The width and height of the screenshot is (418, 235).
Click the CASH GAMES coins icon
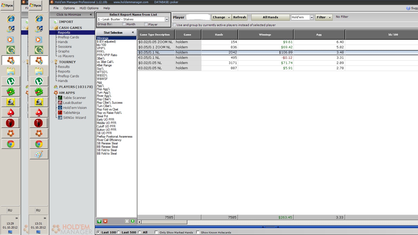[56, 28]
